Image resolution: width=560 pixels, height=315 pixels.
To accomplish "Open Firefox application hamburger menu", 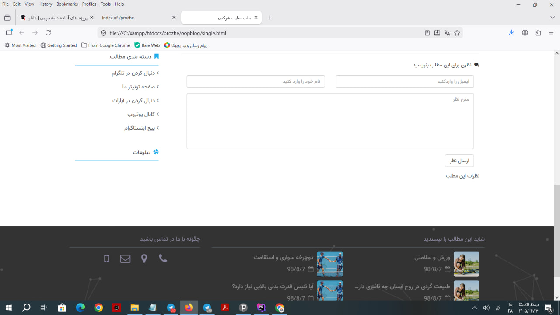I will point(551,33).
